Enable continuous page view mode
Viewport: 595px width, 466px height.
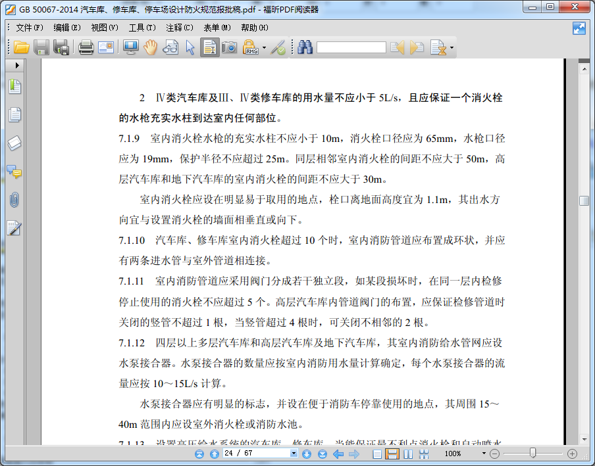click(392, 454)
